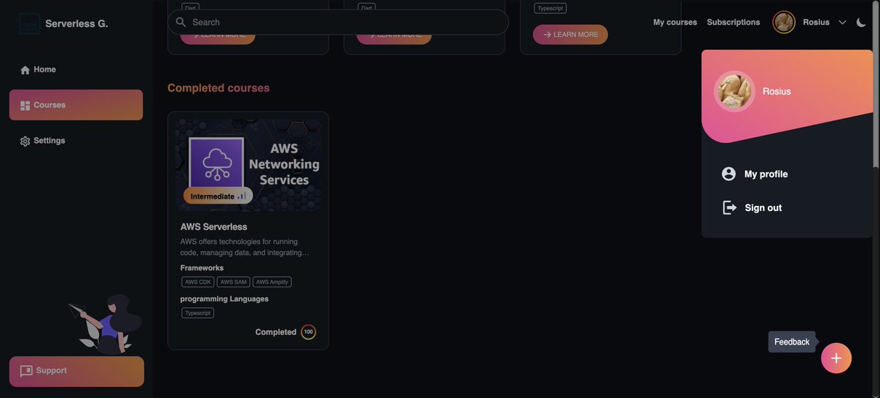This screenshot has width=880, height=398.
Task: Click the Support chat bubble icon
Action: tap(26, 372)
